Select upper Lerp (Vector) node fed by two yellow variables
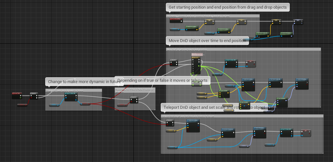Image resolution: width=333 pixels, height=162 pixels. point(224,94)
